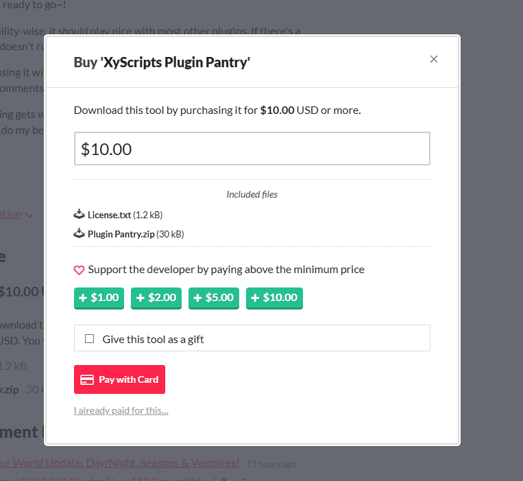Click the credit card icon on pay button

[x=87, y=380]
